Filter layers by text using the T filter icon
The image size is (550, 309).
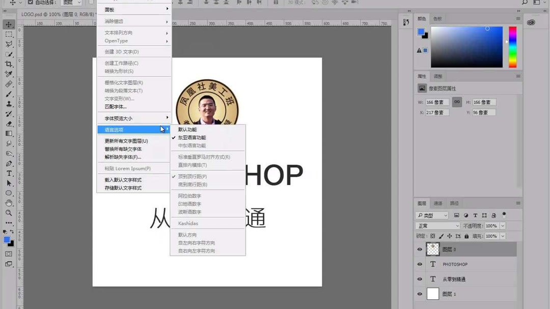pos(475,215)
